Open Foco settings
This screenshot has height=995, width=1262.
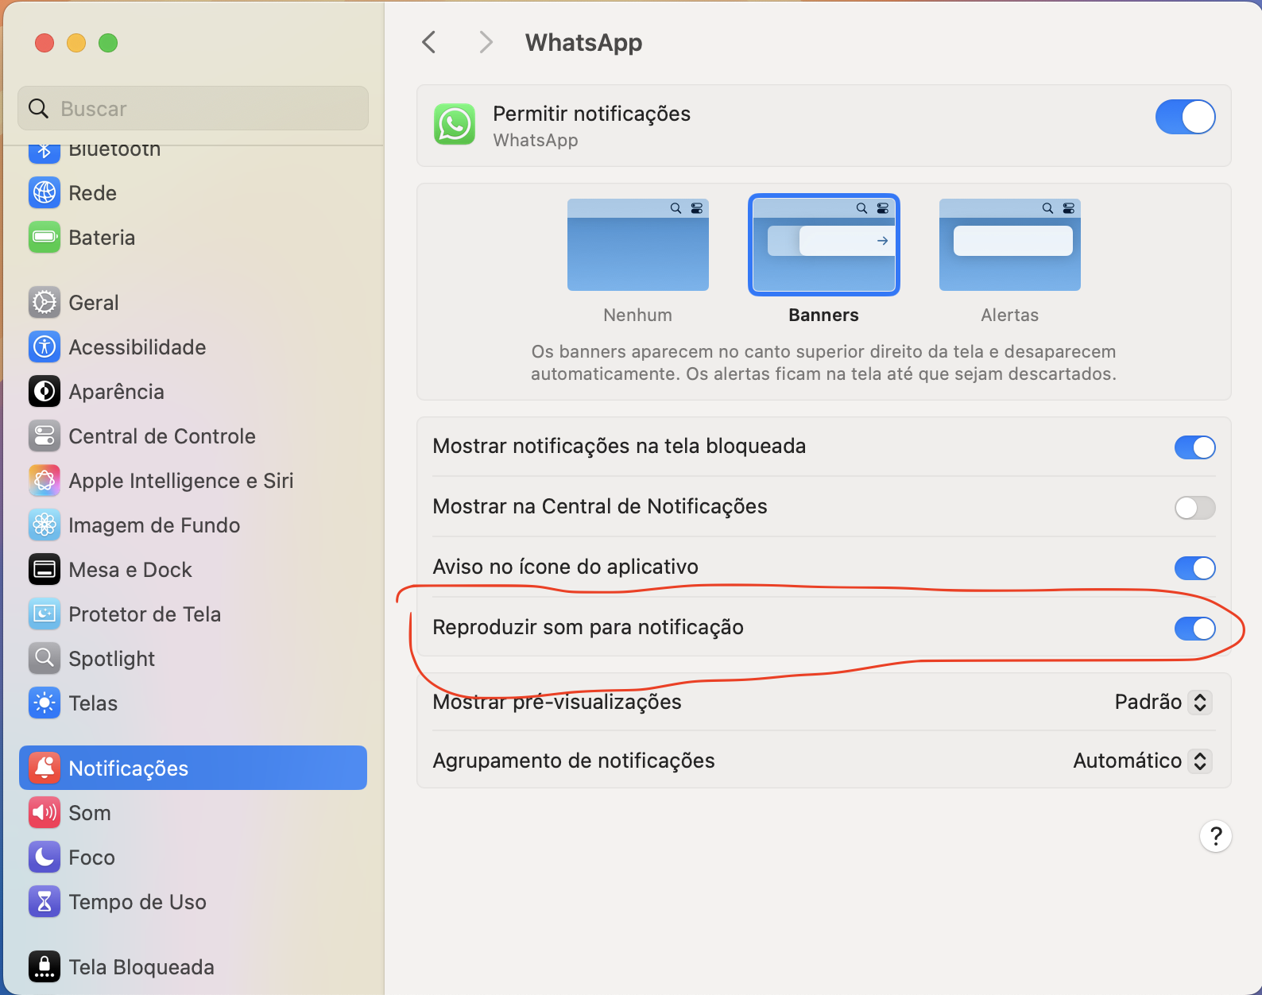click(193, 857)
